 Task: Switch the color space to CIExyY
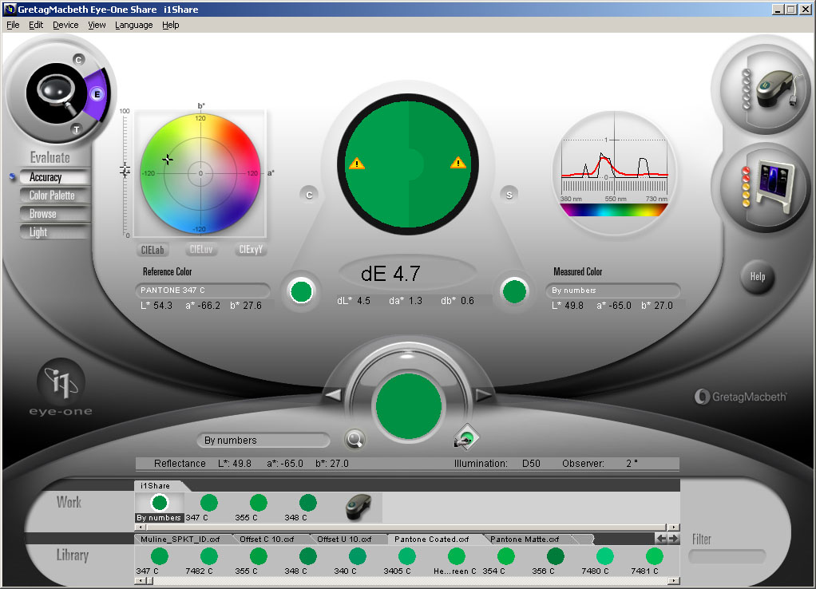pos(251,250)
